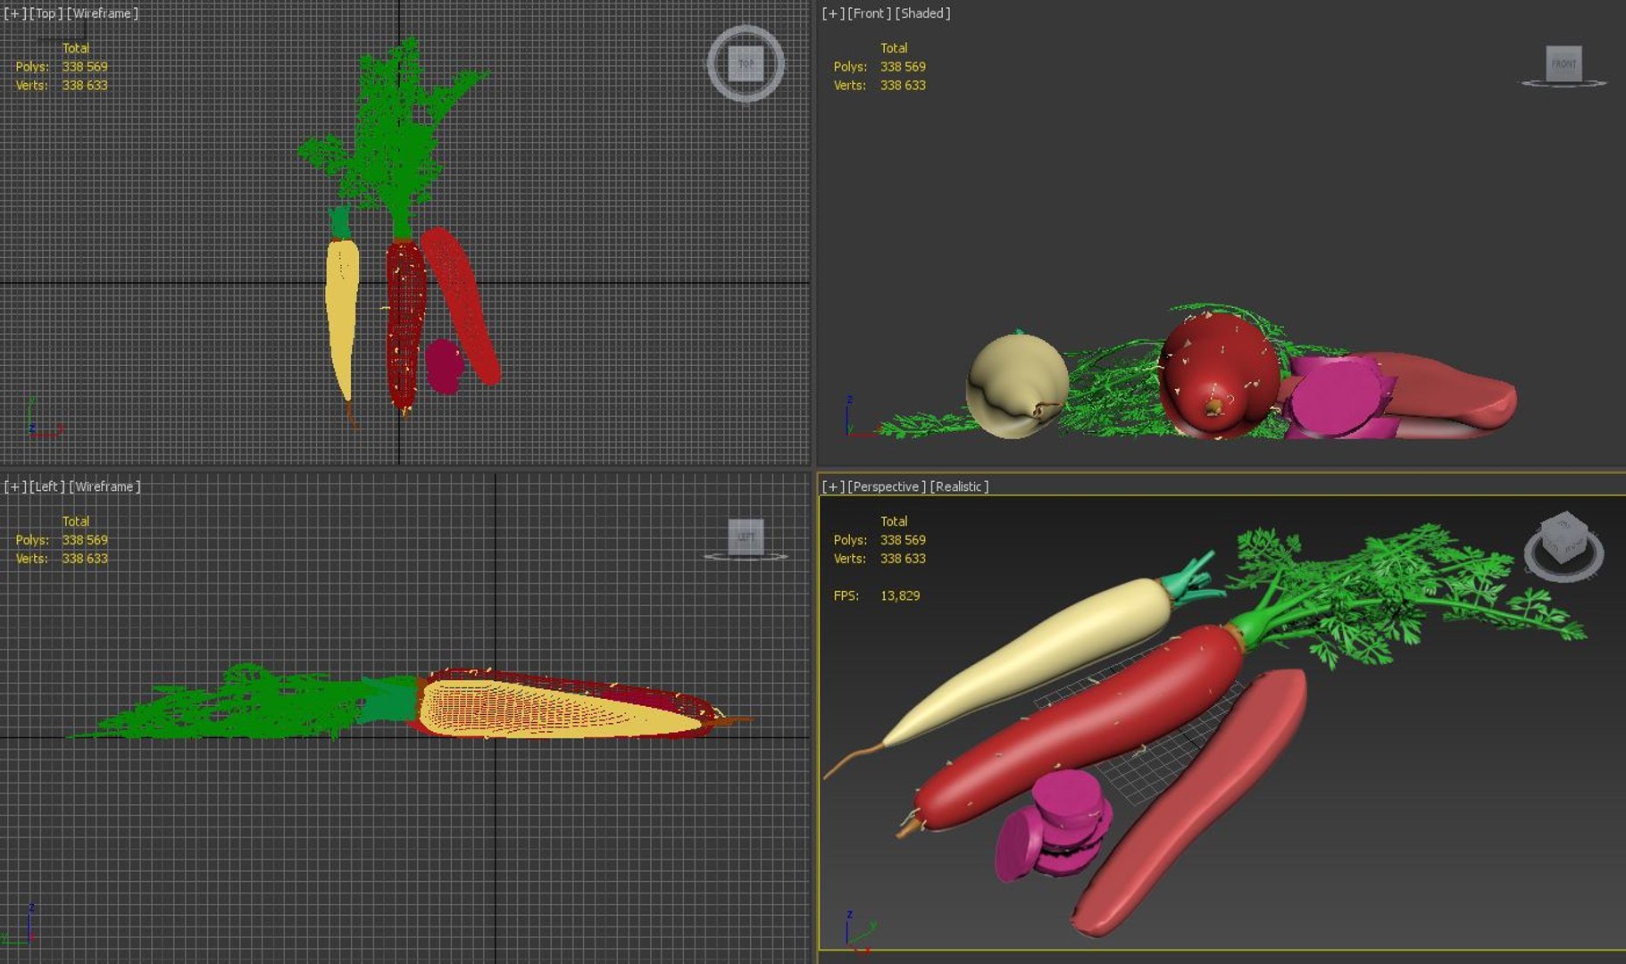This screenshot has height=964, width=1626.
Task: Select the yellow carrot in Top viewport
Action: click(x=342, y=308)
